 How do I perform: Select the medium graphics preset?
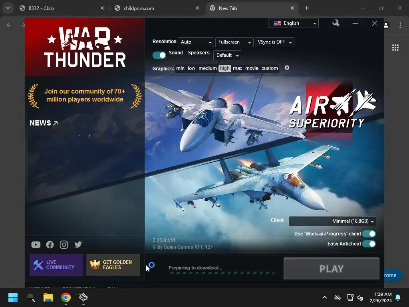pos(208,68)
